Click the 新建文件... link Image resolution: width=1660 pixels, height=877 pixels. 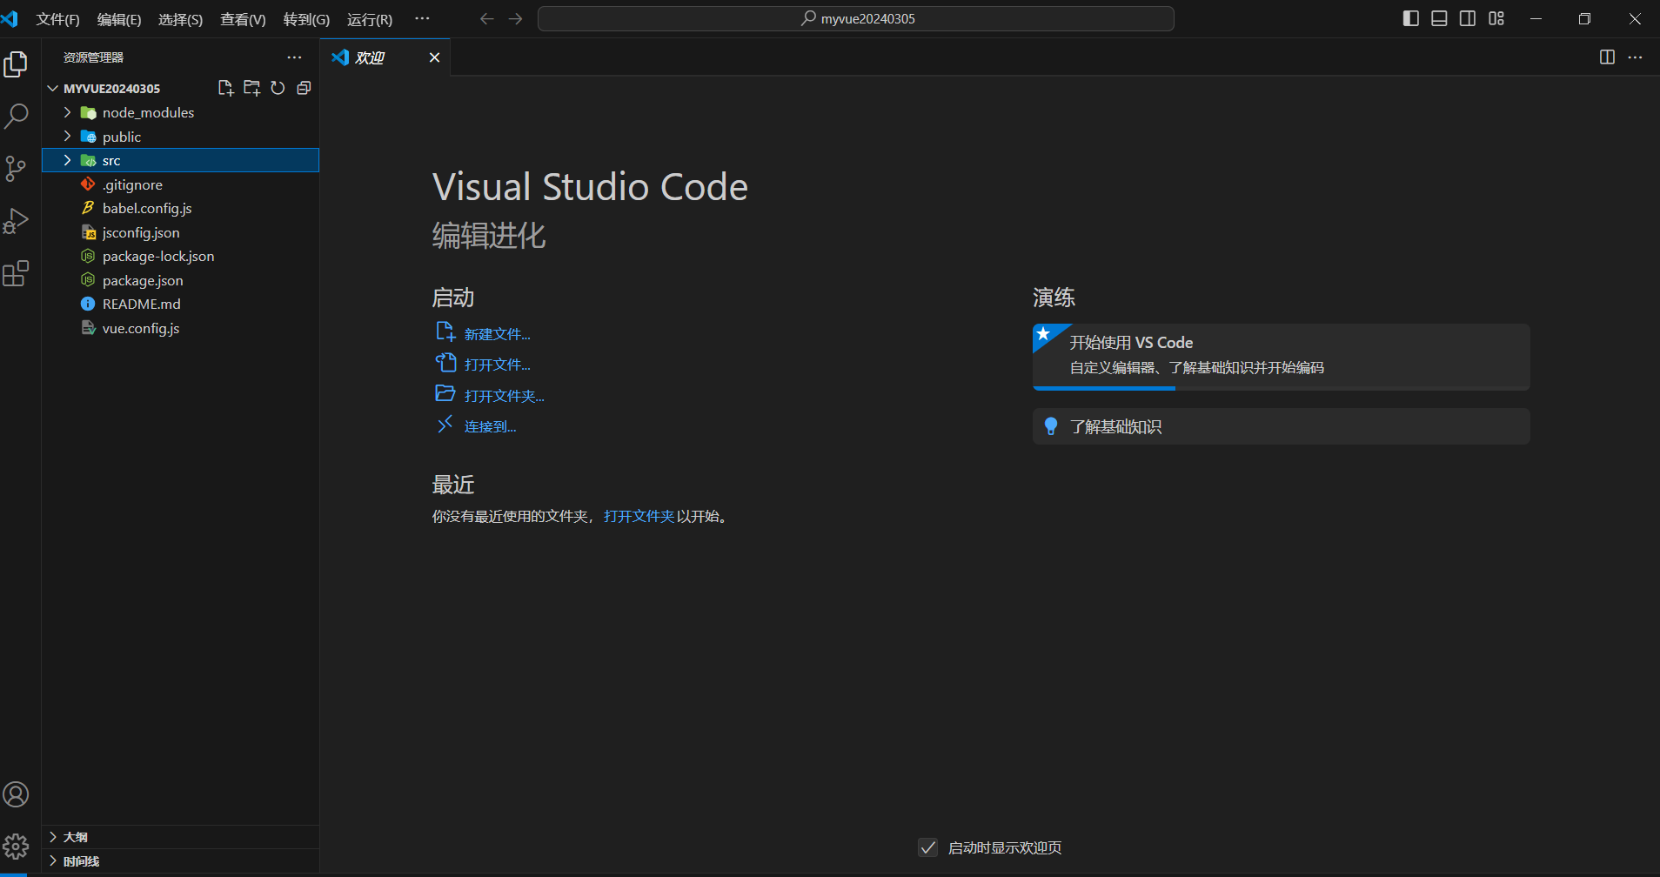497,334
